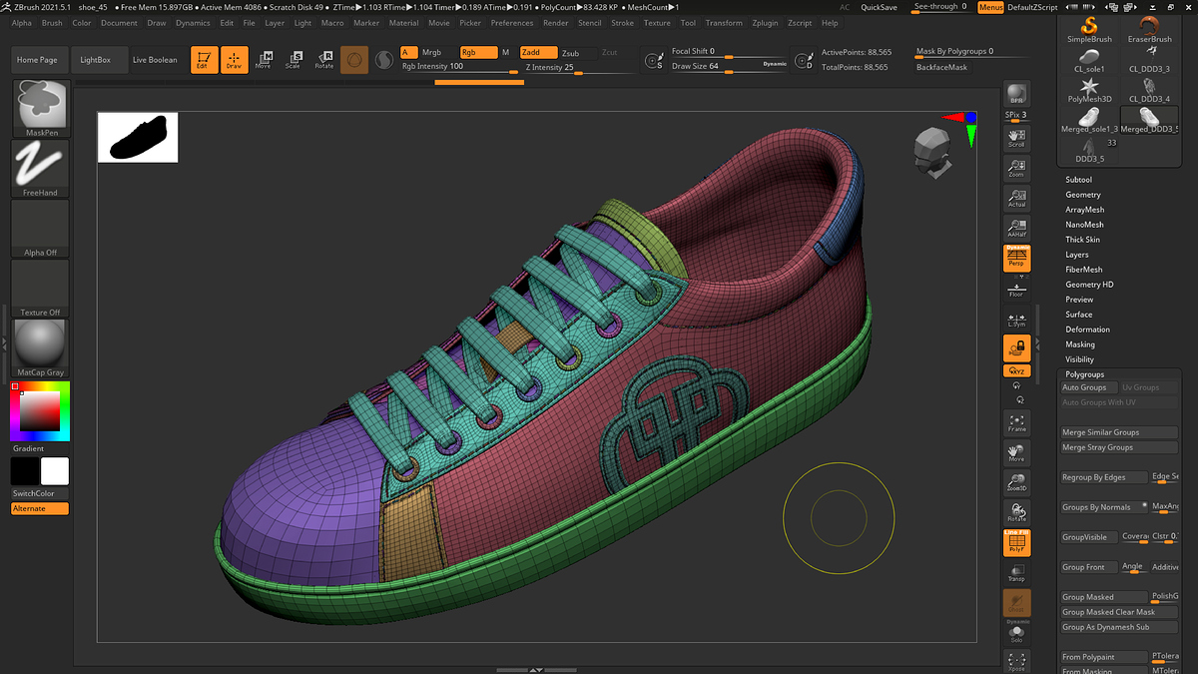This screenshot has height=674, width=1198.
Task: Expand the ArrayMesh section
Action: tap(1084, 210)
